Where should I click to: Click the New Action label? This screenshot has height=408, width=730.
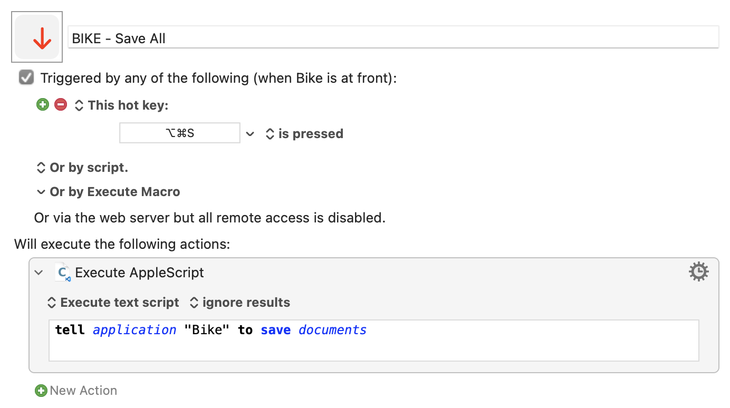click(x=83, y=391)
